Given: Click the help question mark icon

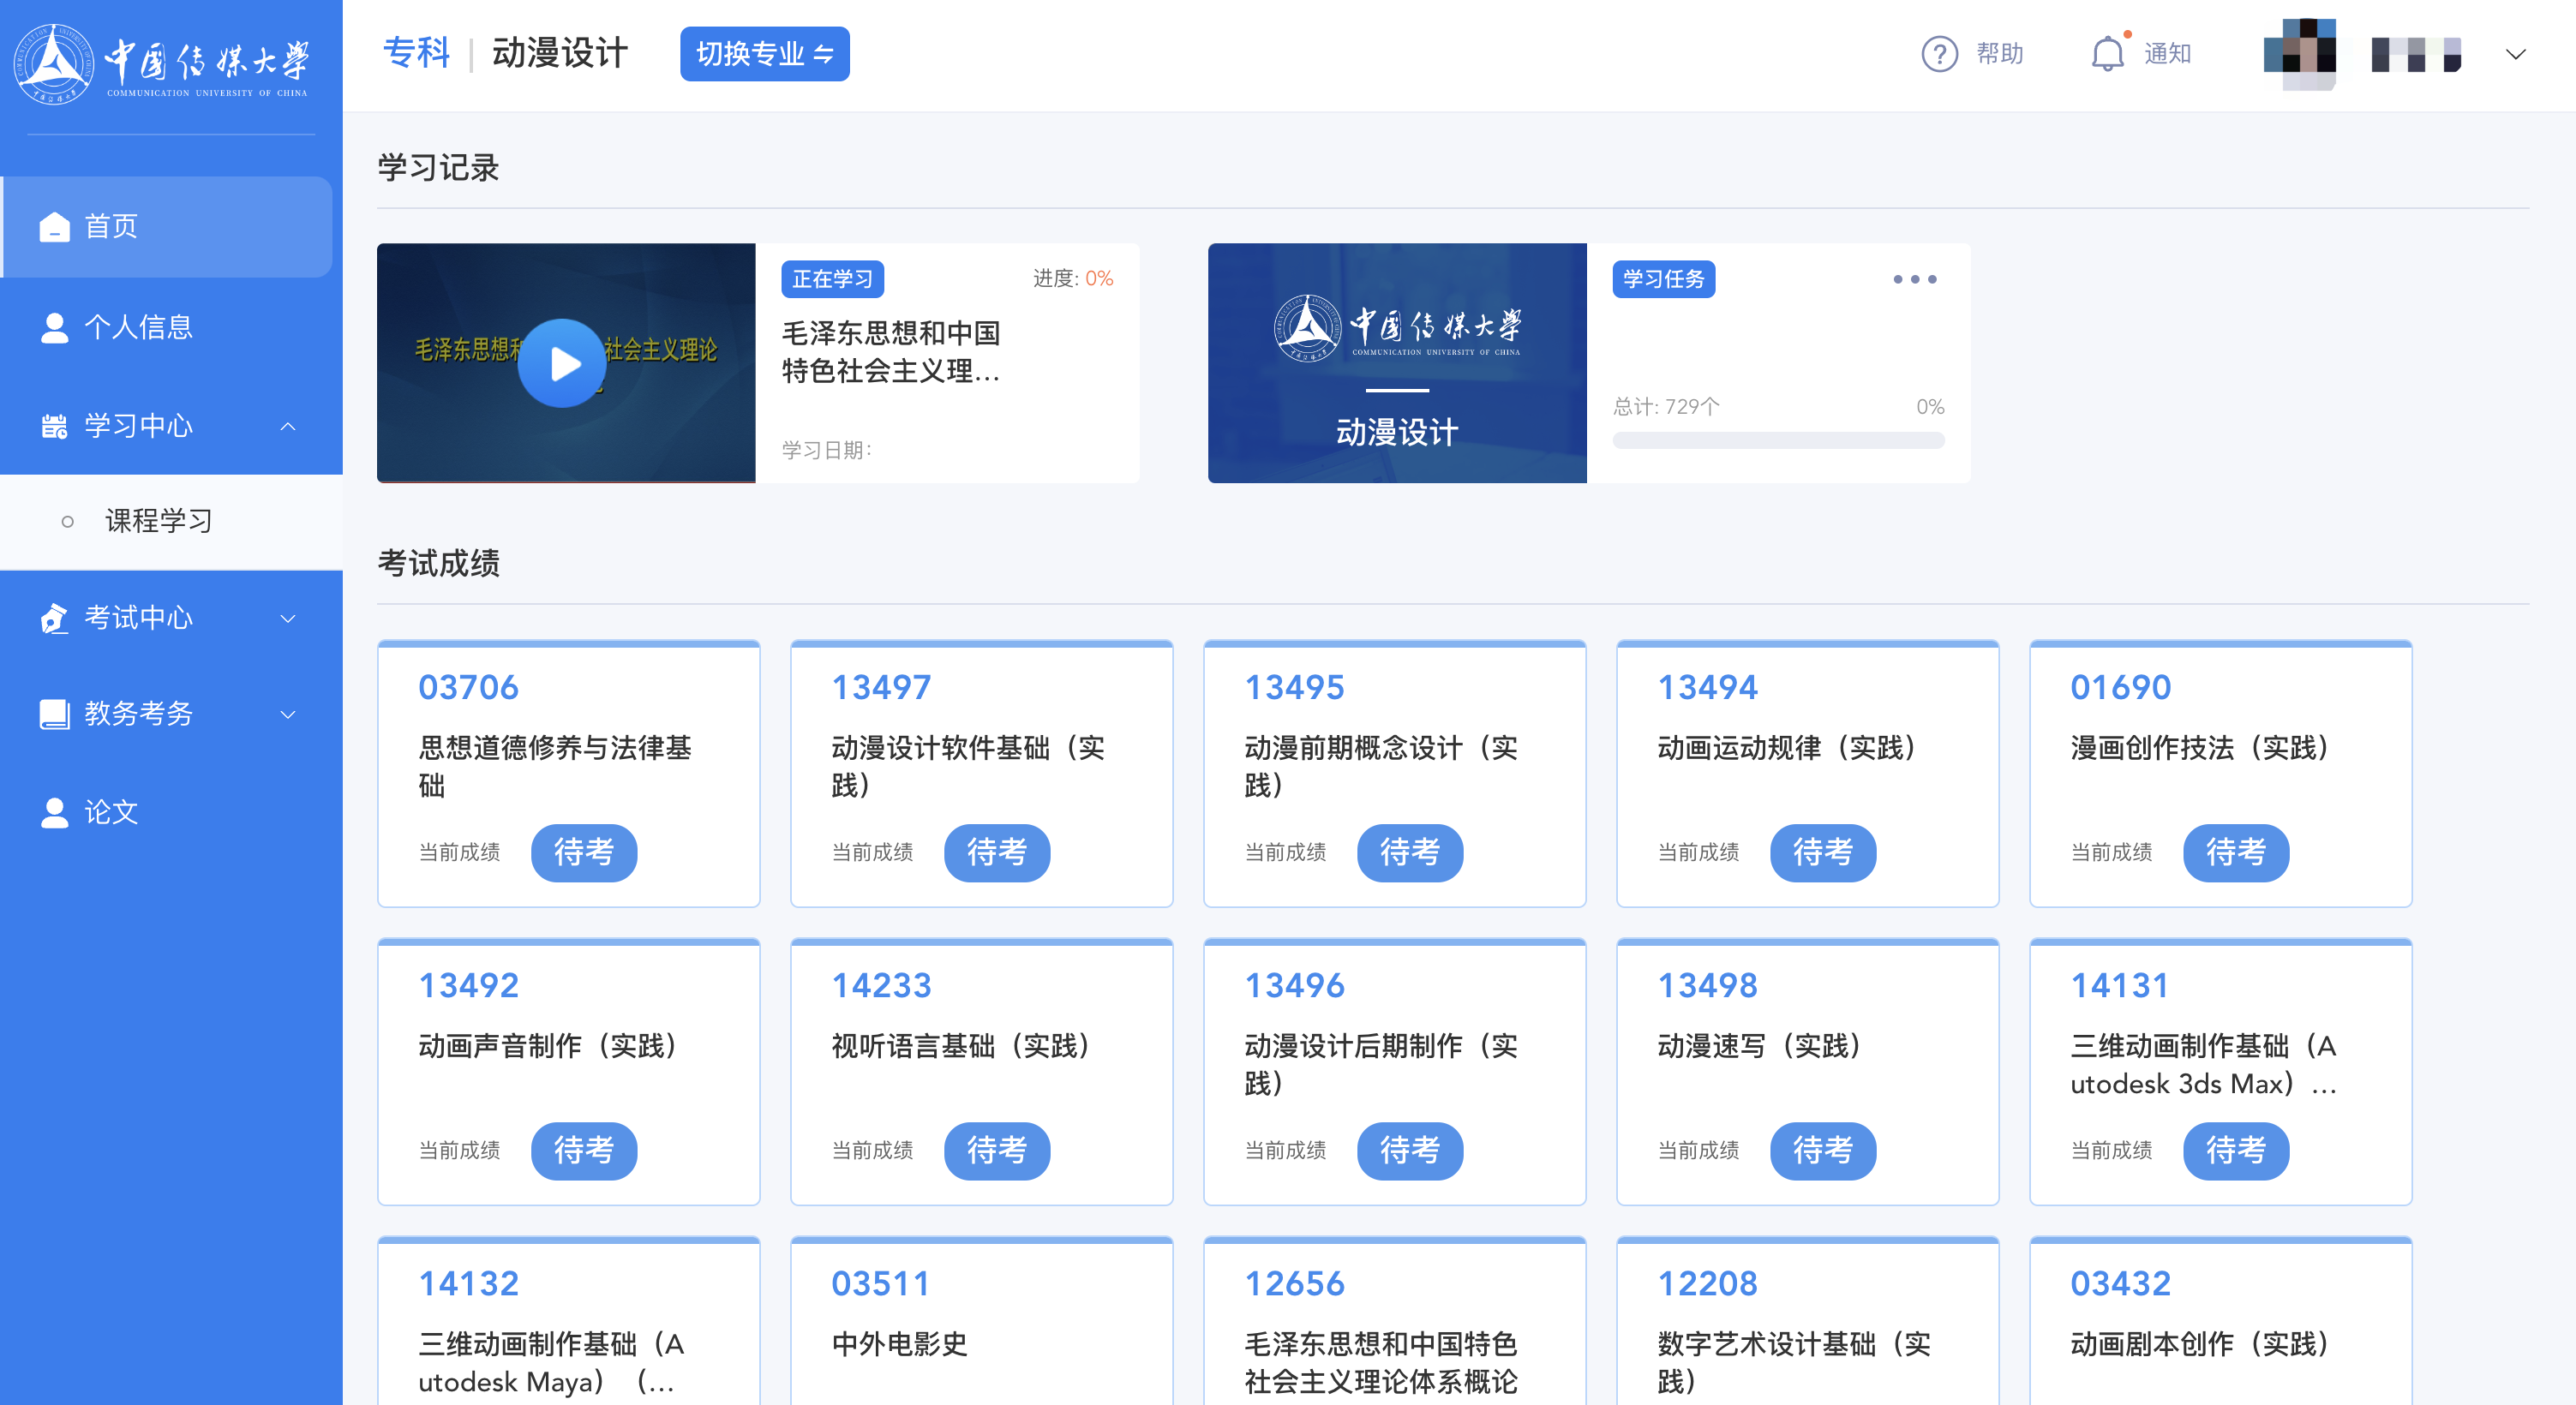Looking at the screenshot, I should (1939, 54).
